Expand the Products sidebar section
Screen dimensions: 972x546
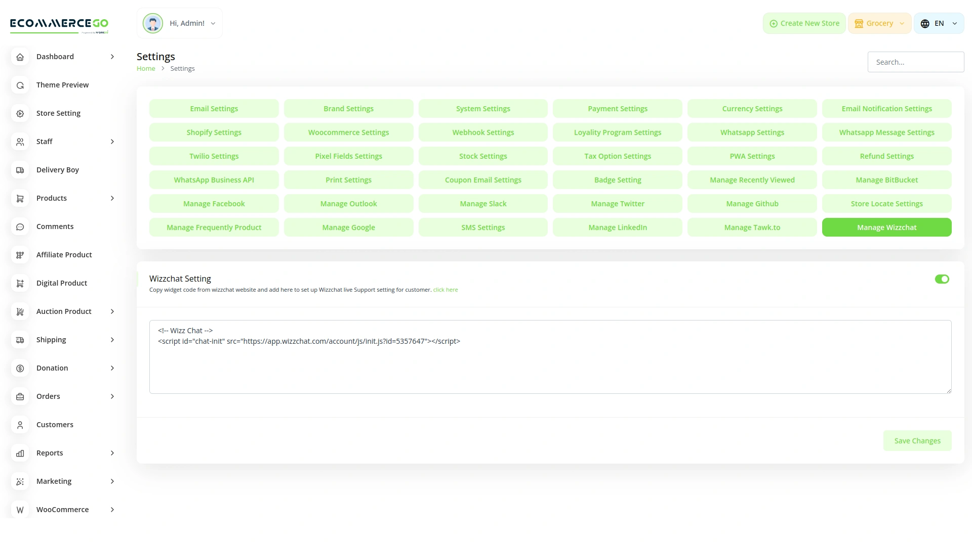coord(112,198)
